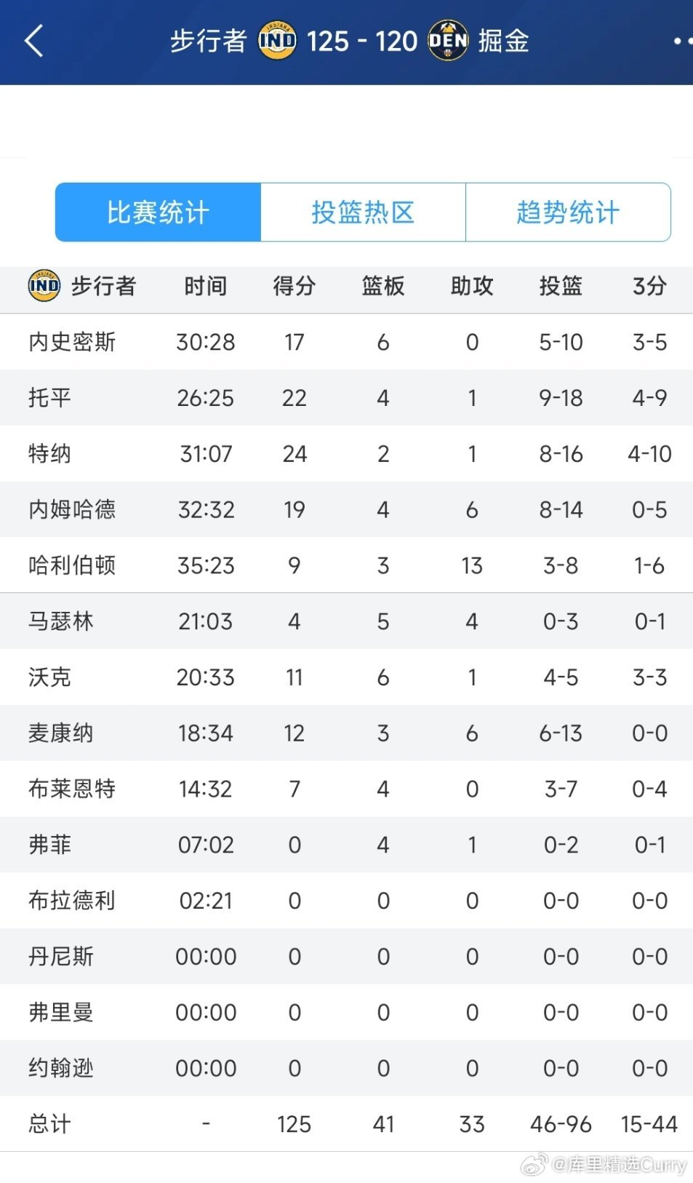
Task: Select player 托平's name
Action: [49, 398]
